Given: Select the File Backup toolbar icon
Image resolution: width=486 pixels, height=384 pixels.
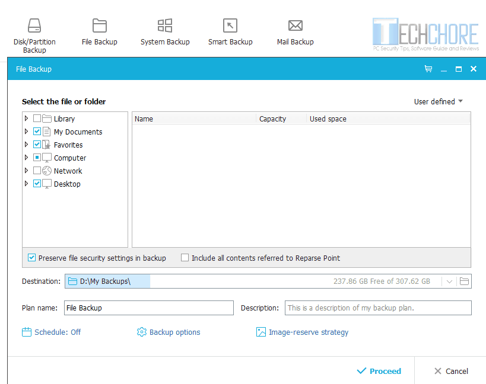Looking at the screenshot, I should pyautogui.click(x=100, y=25).
